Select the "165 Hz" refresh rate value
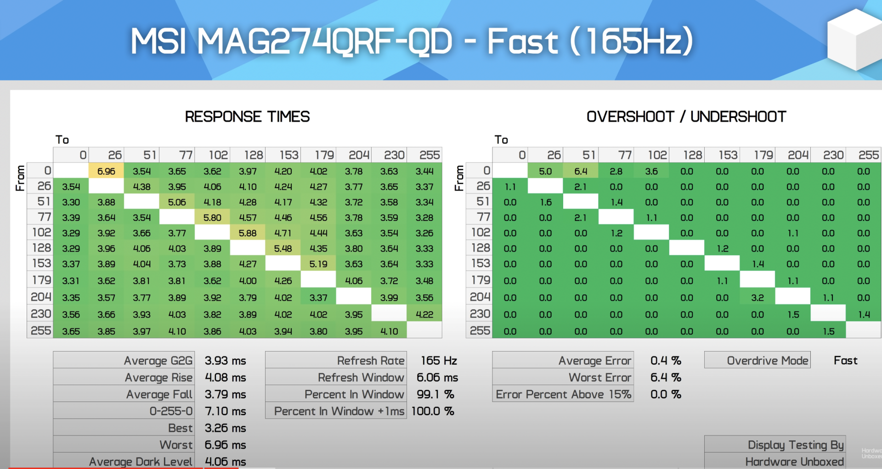882x469 pixels. click(x=439, y=361)
